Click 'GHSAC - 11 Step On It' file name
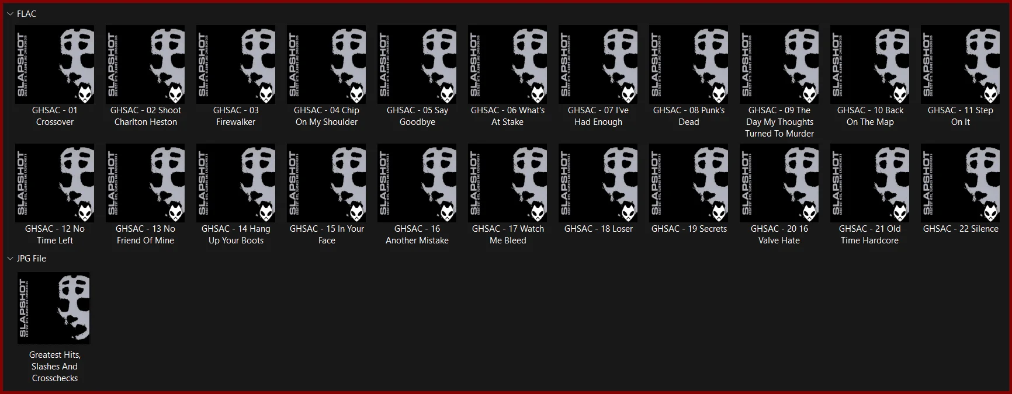 [961, 116]
